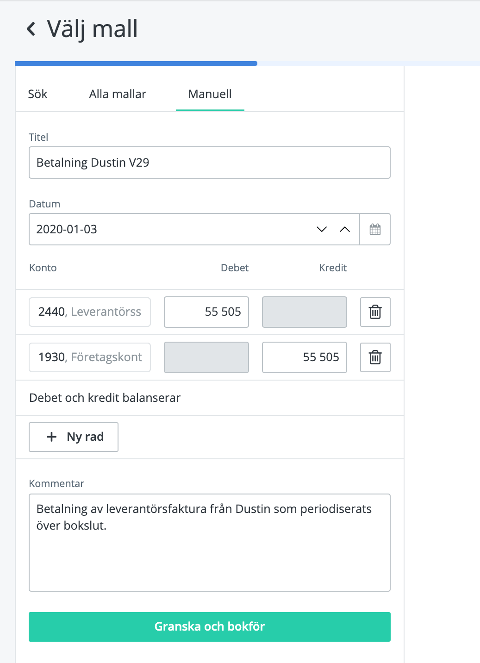Image resolution: width=480 pixels, height=663 pixels.
Task: Step date forward with up chevron
Action: coord(345,229)
